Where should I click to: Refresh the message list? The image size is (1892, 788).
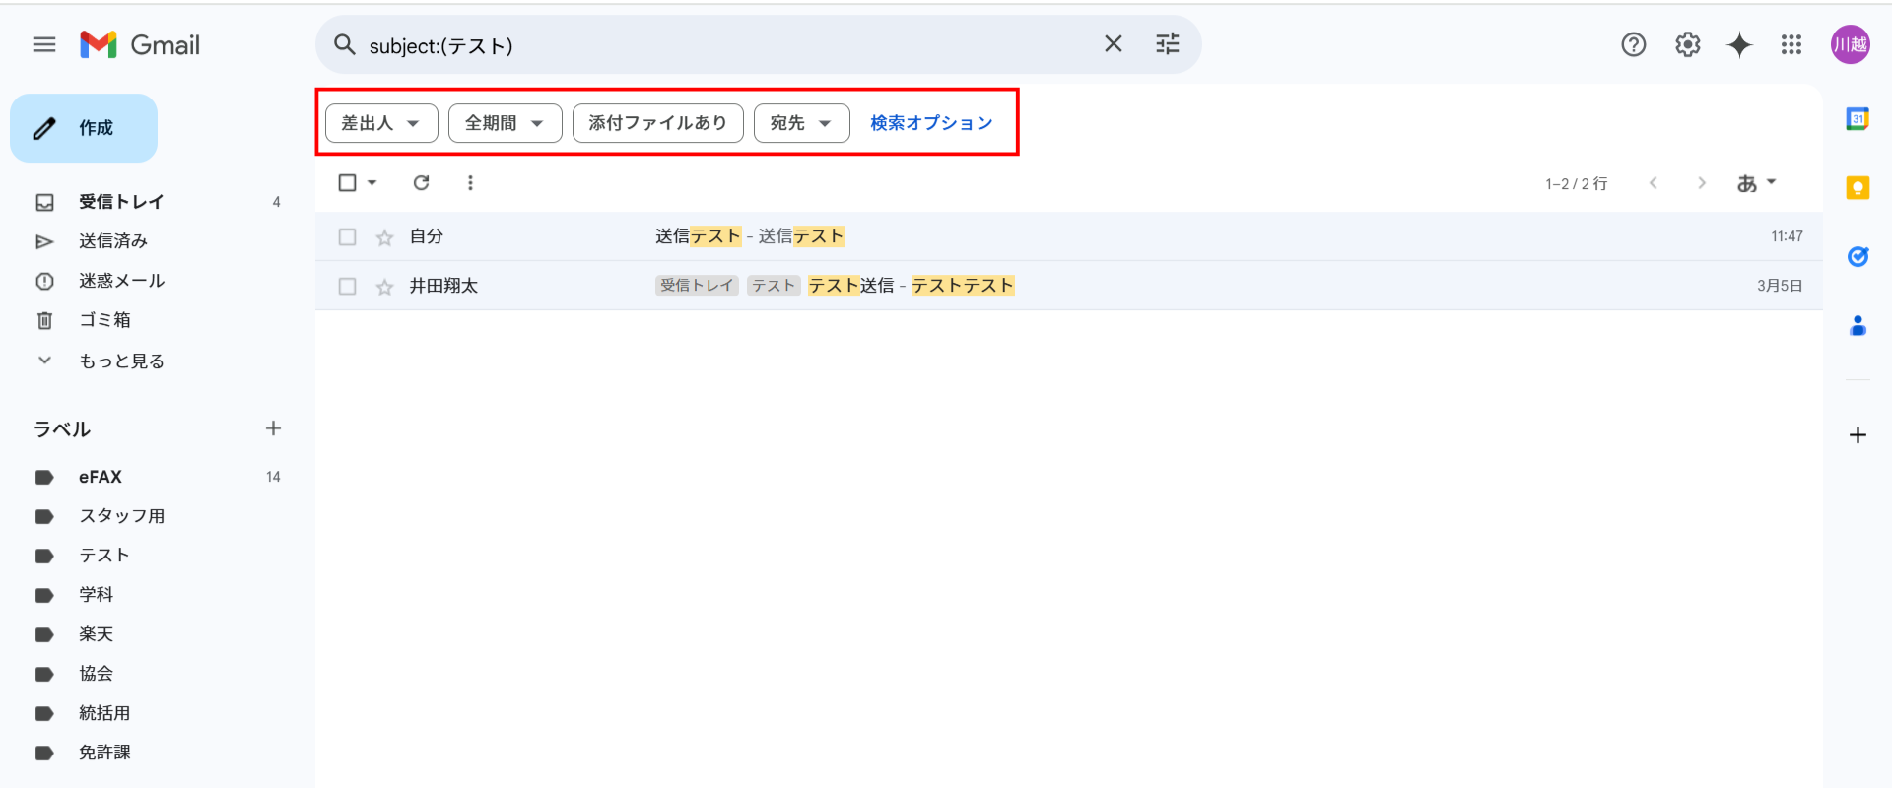pyautogui.click(x=421, y=183)
